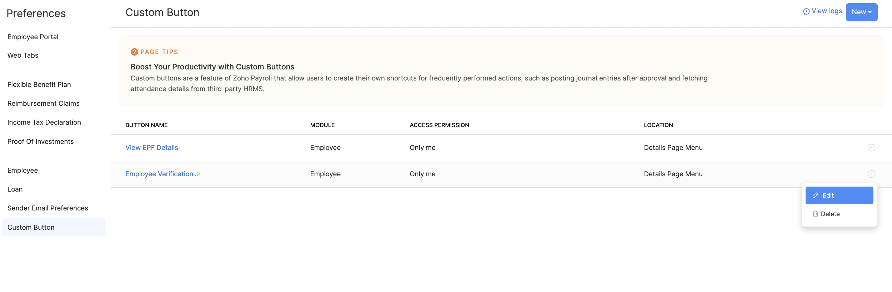
Task: Open Web Tabs preferences
Action: coord(23,56)
